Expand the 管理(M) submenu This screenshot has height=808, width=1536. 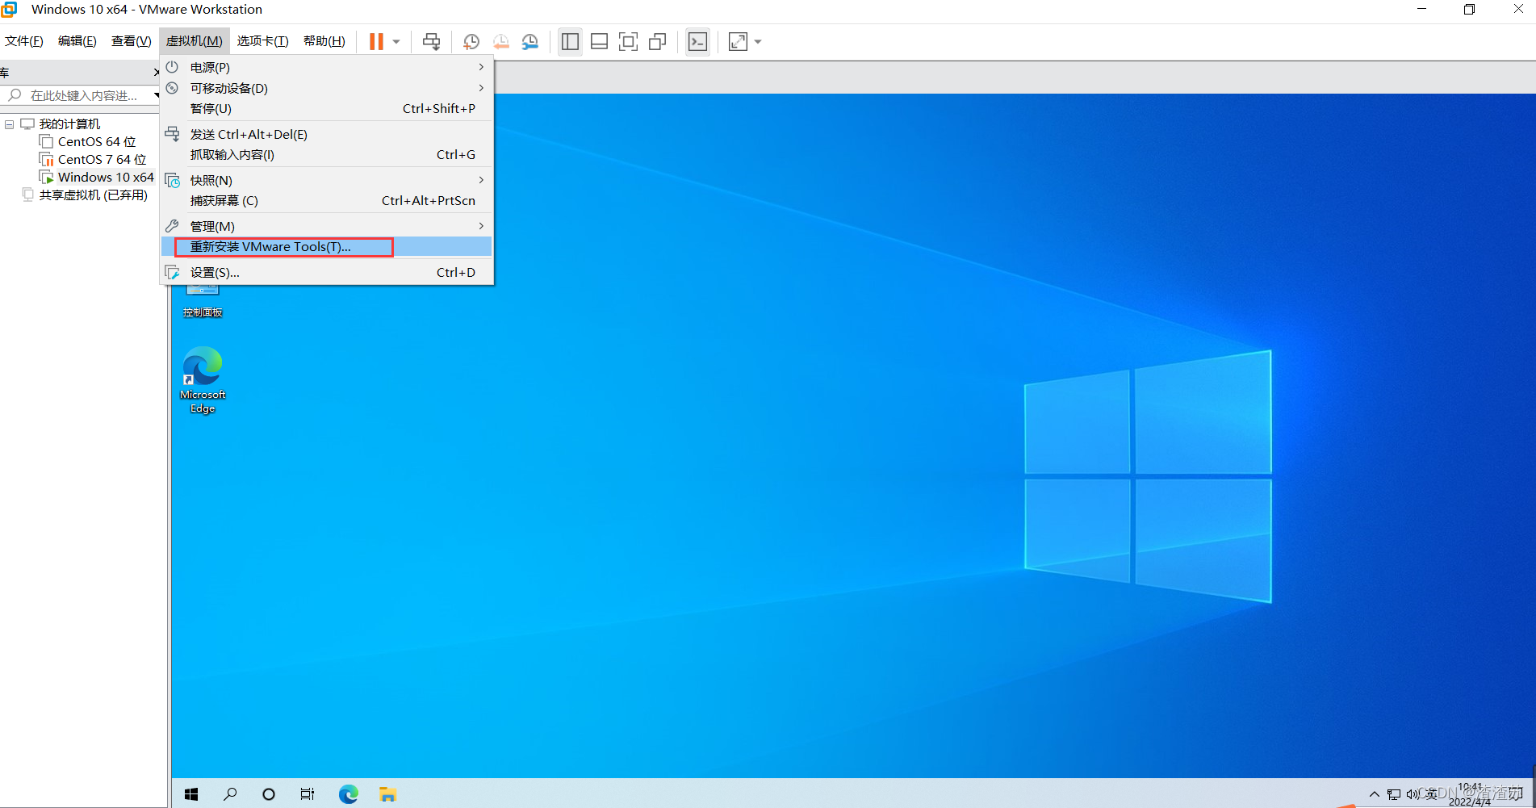[x=327, y=226]
